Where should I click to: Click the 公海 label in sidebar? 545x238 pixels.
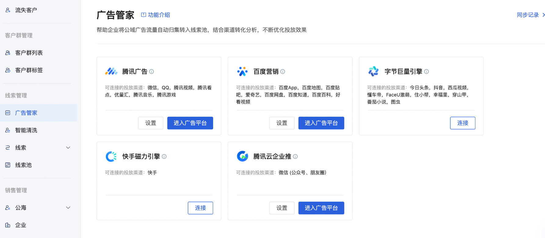[21, 208]
